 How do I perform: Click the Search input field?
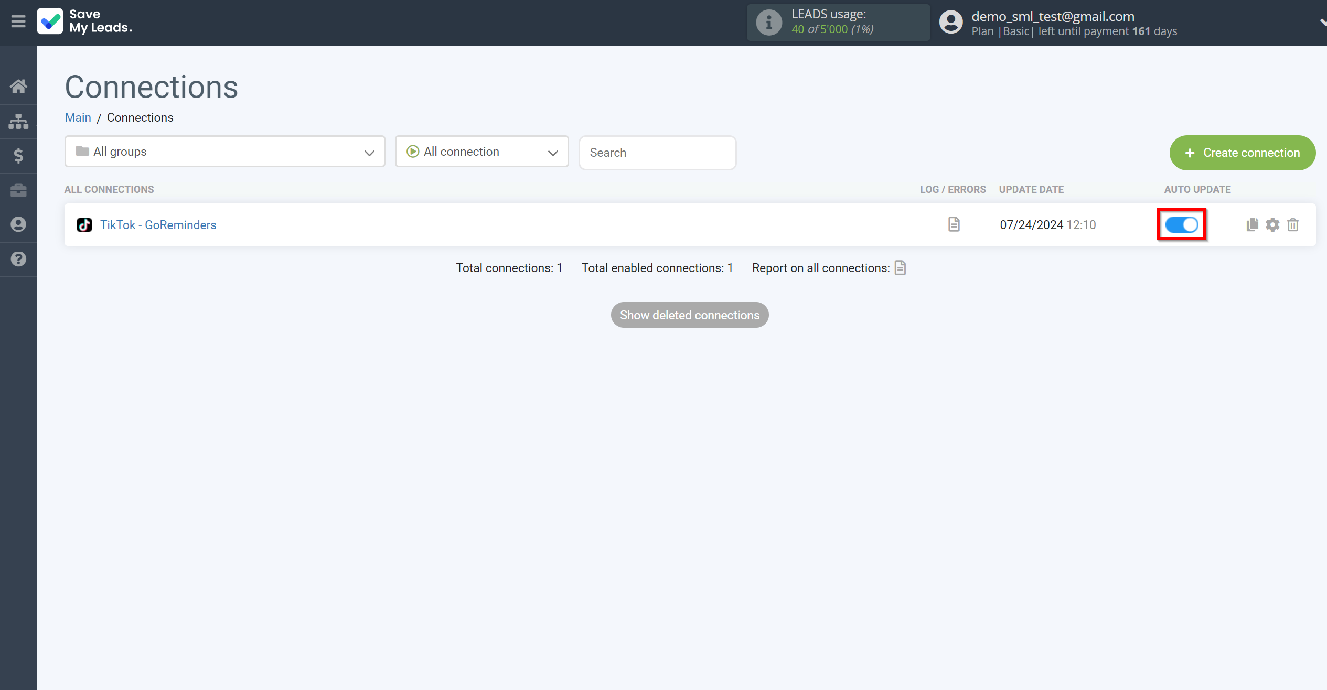657,152
